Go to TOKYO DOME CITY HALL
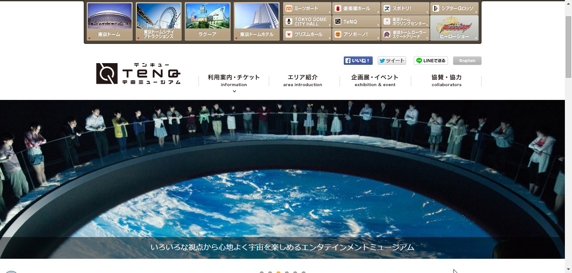The image size is (572, 273). [x=307, y=21]
